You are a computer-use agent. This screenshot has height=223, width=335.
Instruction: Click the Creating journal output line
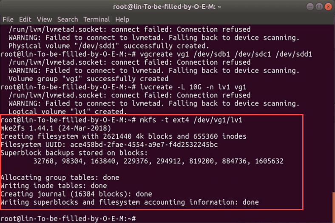coord(77,194)
